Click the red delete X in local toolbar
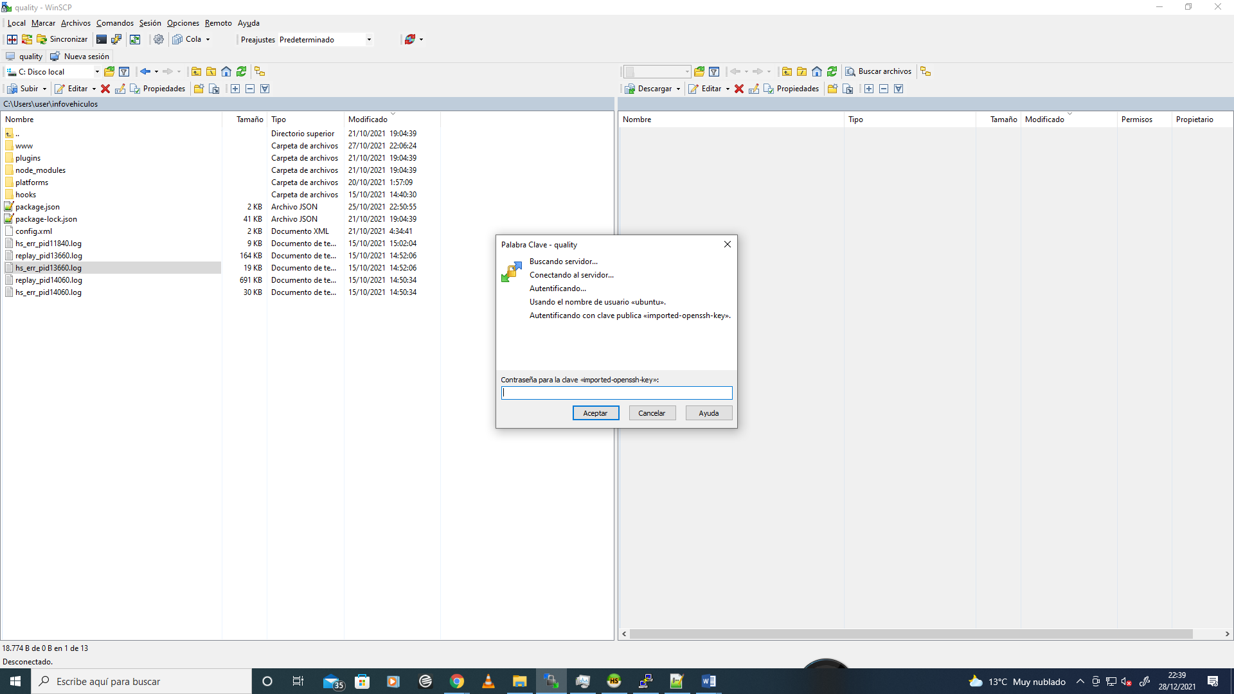The width and height of the screenshot is (1234, 694). pos(105,89)
